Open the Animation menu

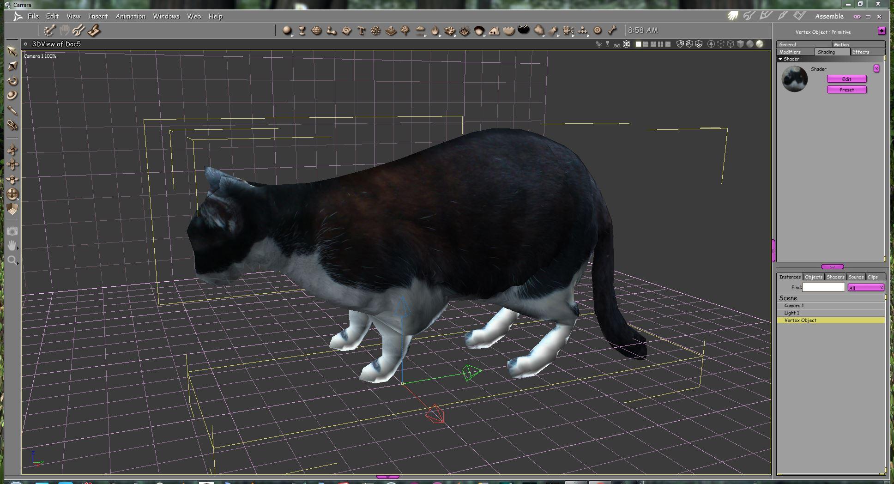tap(130, 16)
